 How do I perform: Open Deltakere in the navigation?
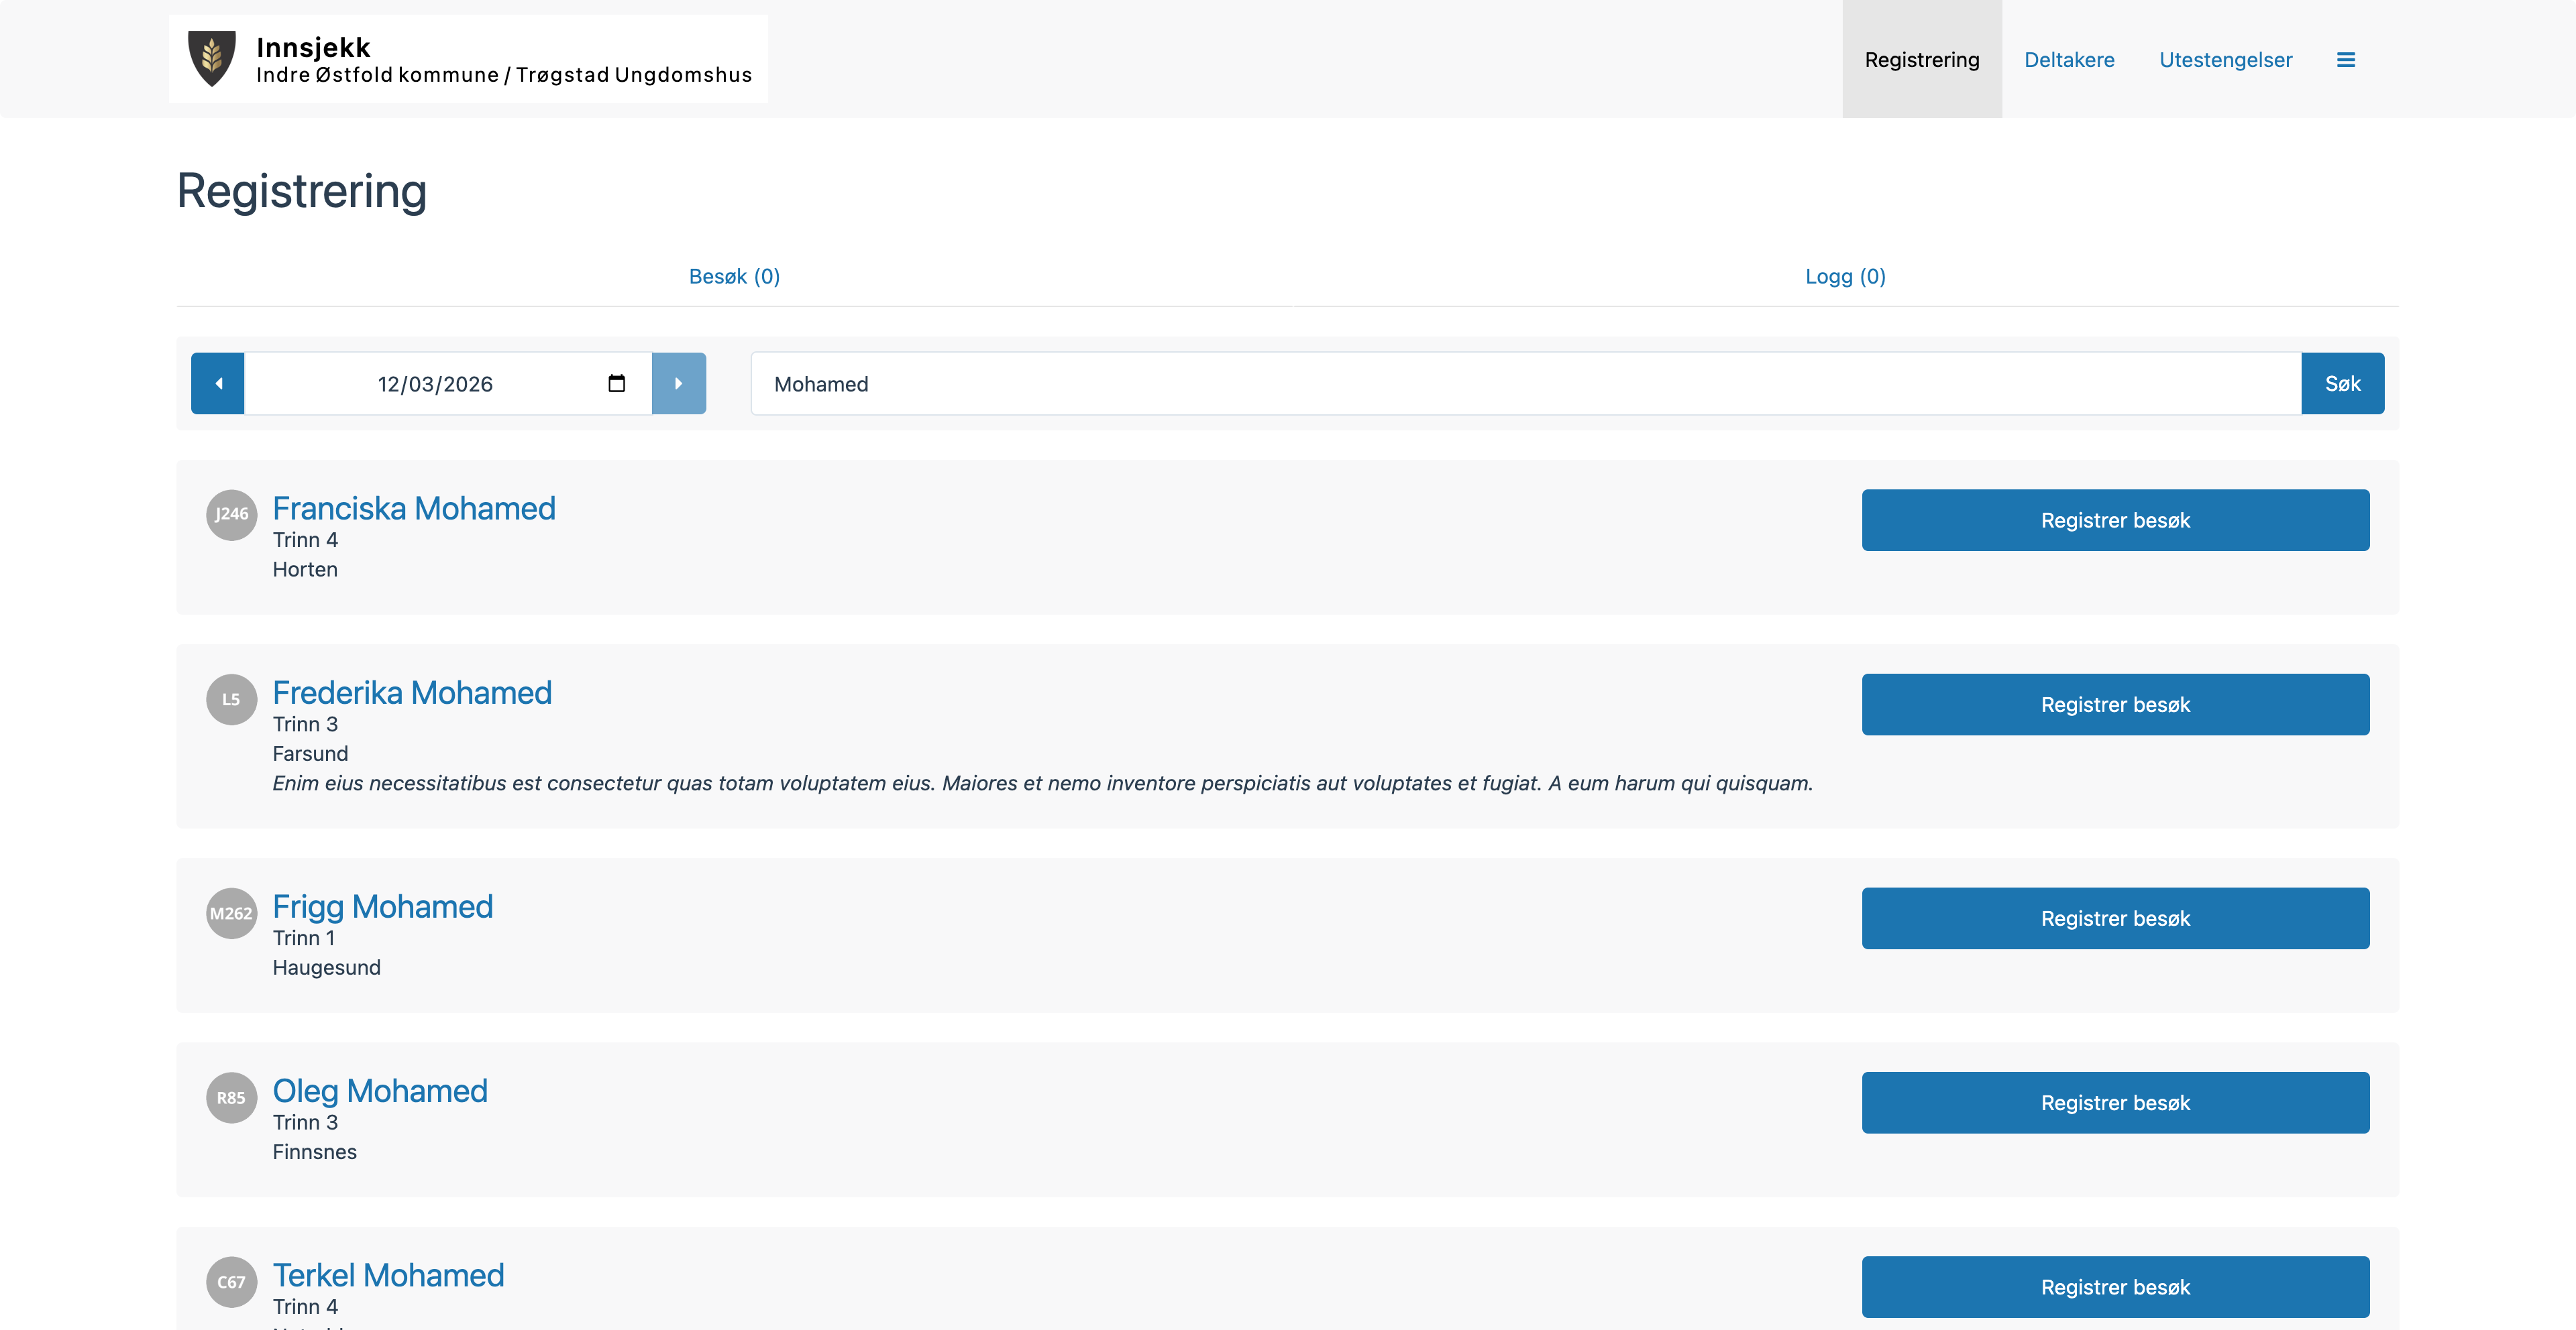(2069, 60)
